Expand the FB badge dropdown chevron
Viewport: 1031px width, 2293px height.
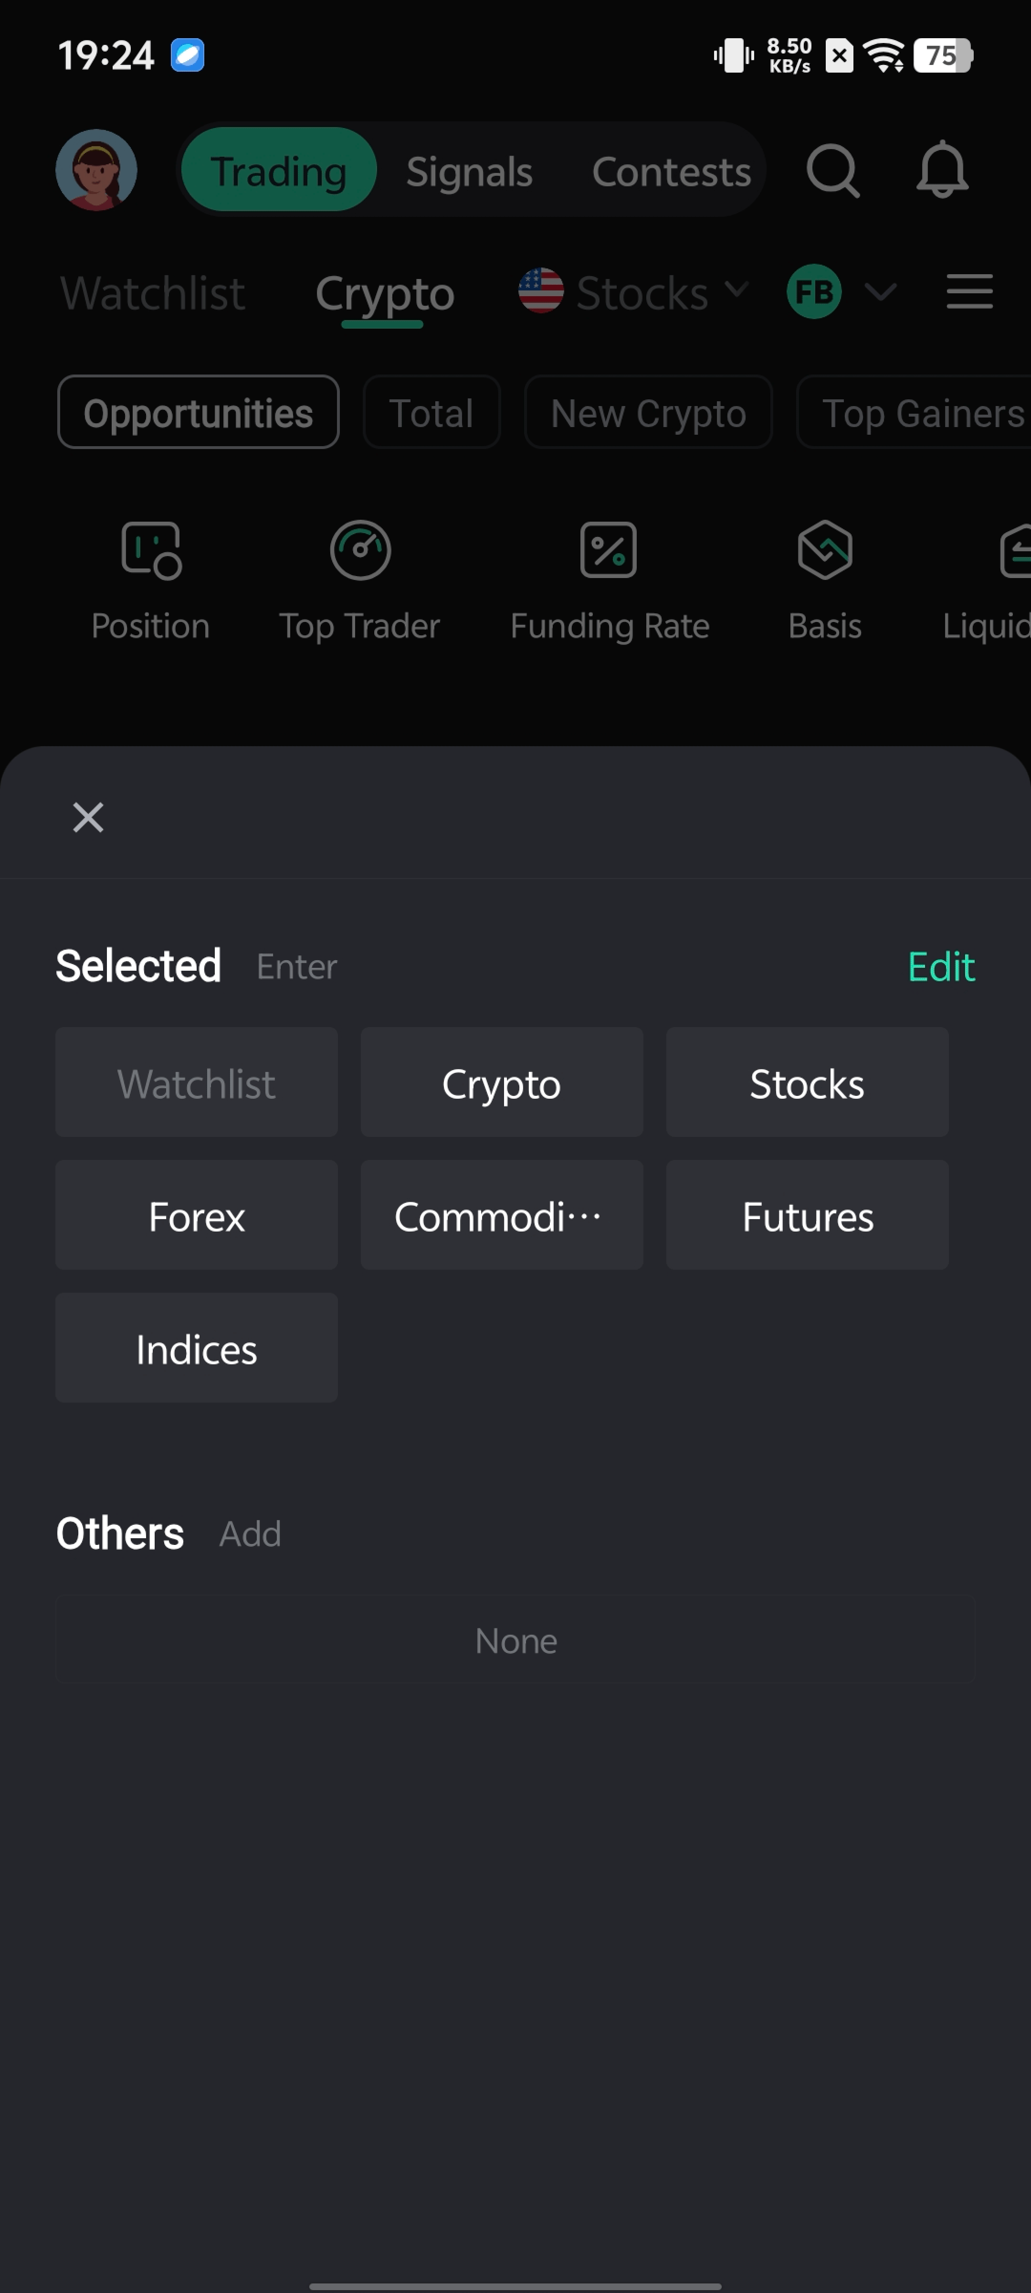(x=880, y=292)
